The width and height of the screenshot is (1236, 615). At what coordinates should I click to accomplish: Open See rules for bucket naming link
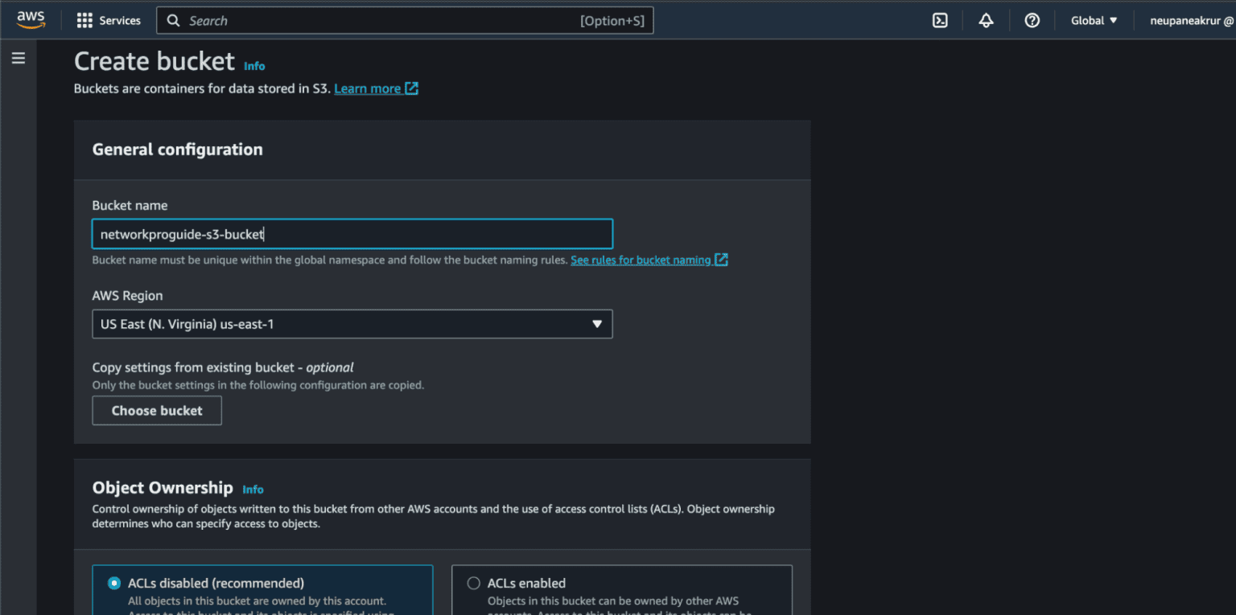[x=641, y=260]
